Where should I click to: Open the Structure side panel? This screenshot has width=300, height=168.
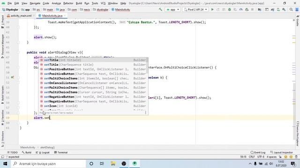point(2,139)
